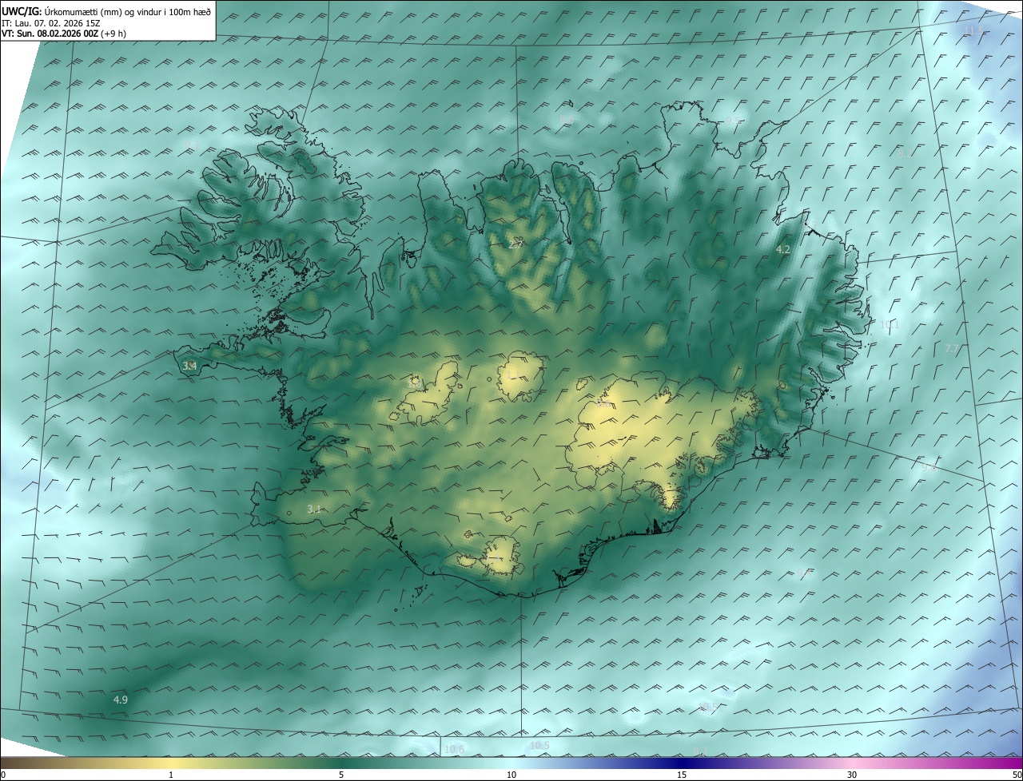Click the color scale tick label '0'
This screenshot has height=781, width=1023.
(3, 775)
